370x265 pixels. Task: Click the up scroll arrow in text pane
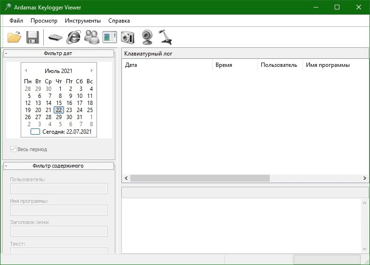[364, 203]
